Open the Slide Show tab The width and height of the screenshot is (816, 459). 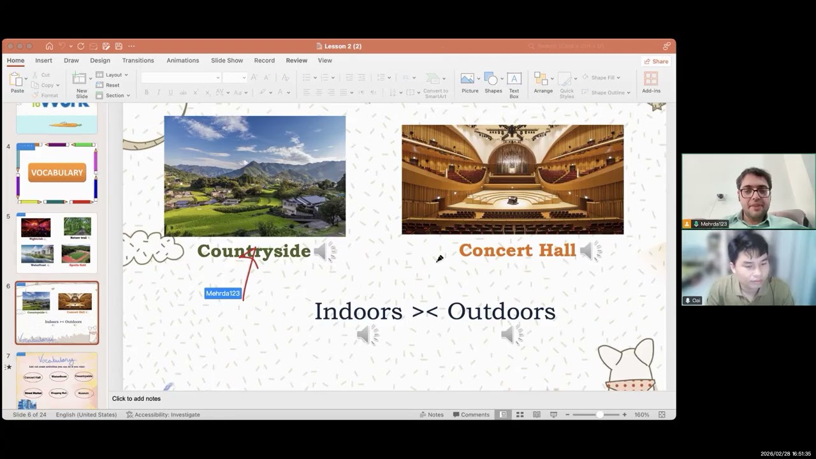pyautogui.click(x=227, y=61)
